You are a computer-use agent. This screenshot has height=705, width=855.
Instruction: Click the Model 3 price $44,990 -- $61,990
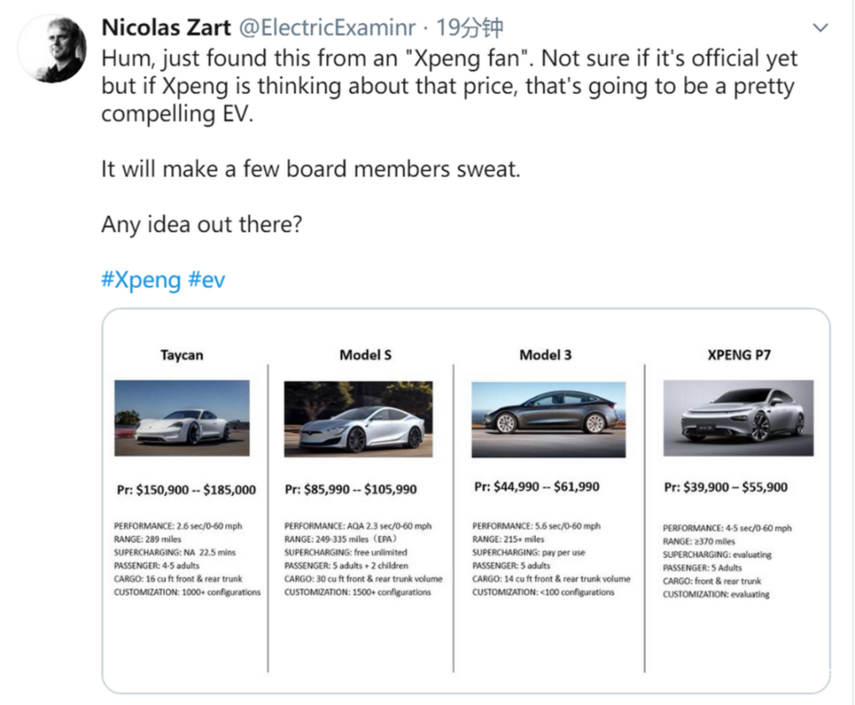(x=536, y=487)
